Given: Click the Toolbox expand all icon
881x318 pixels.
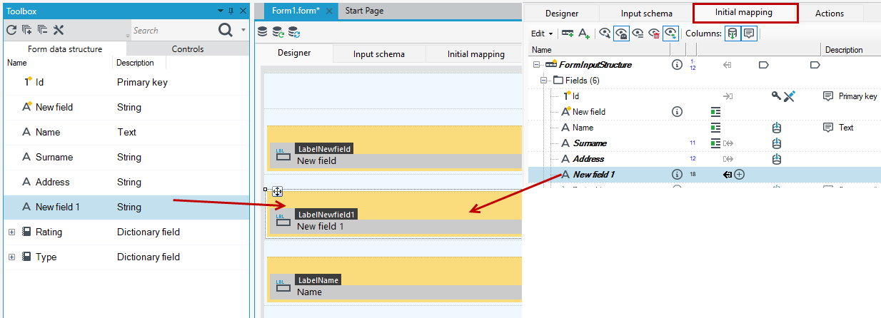Looking at the screenshot, I should click(x=27, y=30).
